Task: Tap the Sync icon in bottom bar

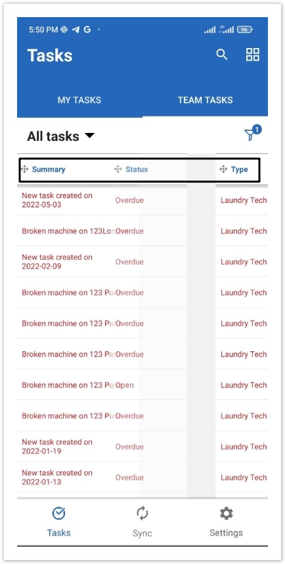Action: pyautogui.click(x=142, y=513)
